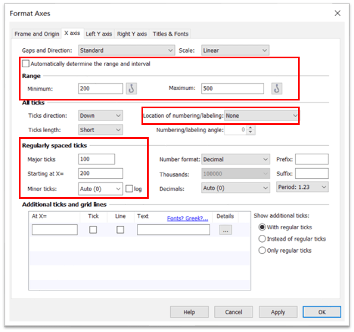Screen dimensions: 354x332
Task: Click the hook icon beside Minimum field
Action: pyautogui.click(x=132, y=88)
